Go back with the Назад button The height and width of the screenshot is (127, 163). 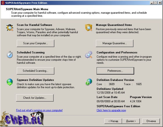[113, 121]
